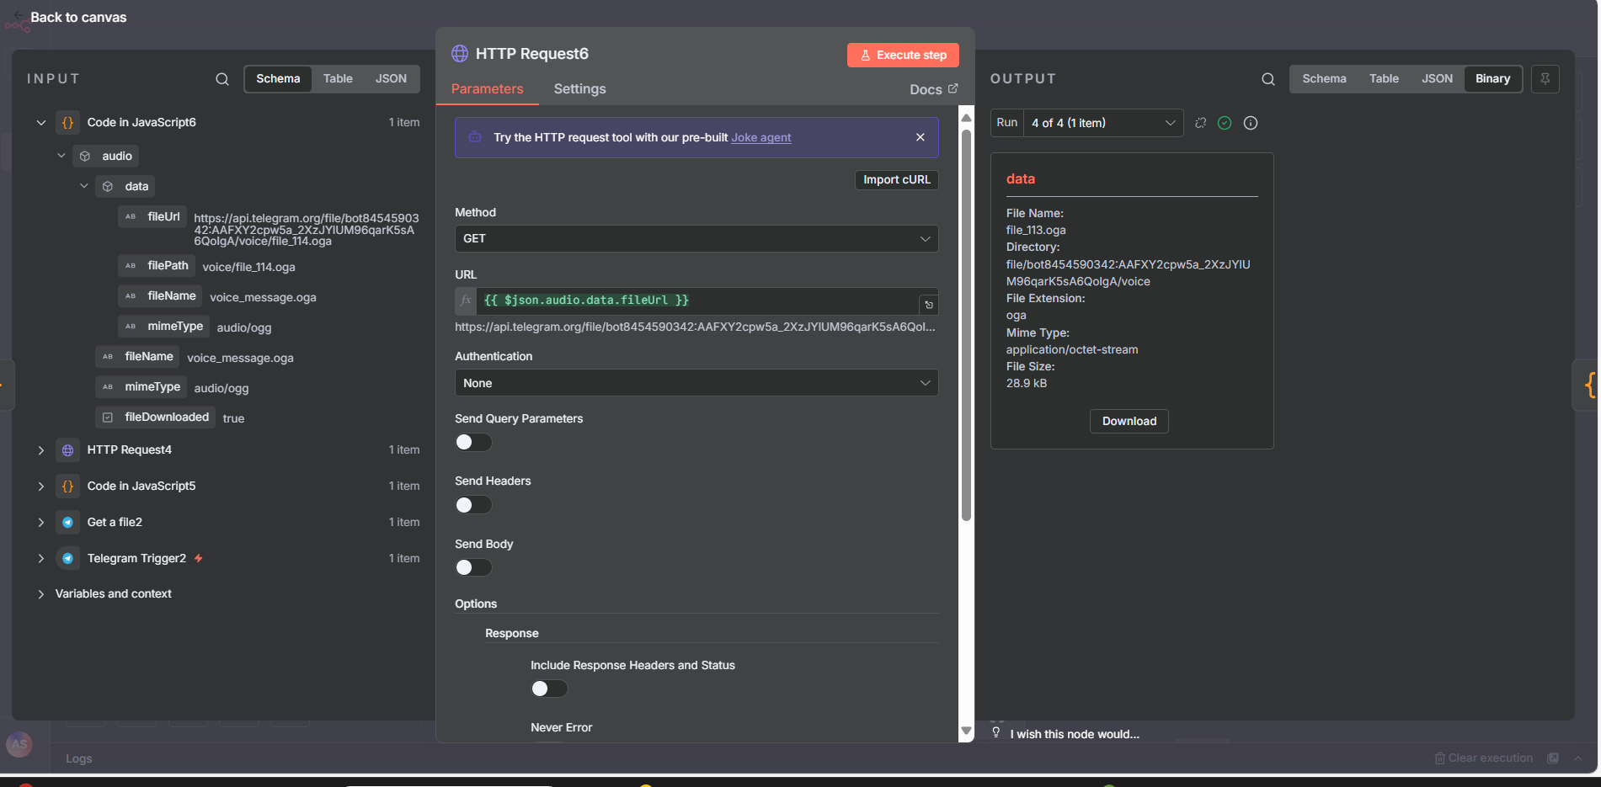1601x787 pixels.
Task: Toggle Include Response Headers and Status
Action: click(549, 689)
